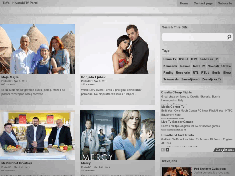Open the Masterchef Hrvatska title link
This screenshot has height=176, width=235.
[16, 163]
